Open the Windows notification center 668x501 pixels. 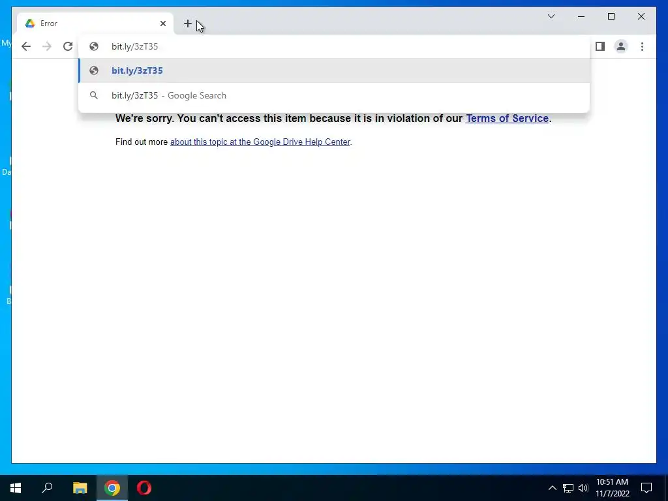click(x=646, y=488)
